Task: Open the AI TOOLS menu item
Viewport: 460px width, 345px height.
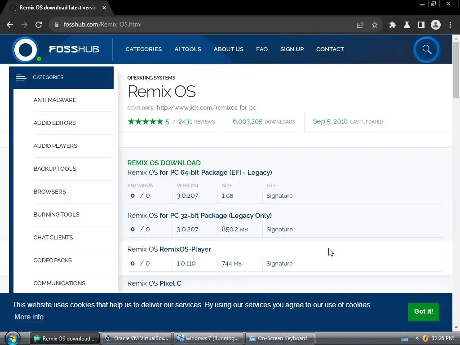Action: [187, 49]
